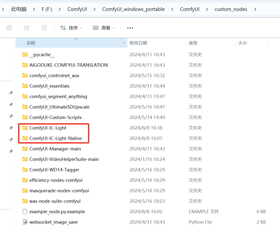Select ComfyUI_essentials folder icon
Viewport: 280px width, 230px height.
[25, 86]
